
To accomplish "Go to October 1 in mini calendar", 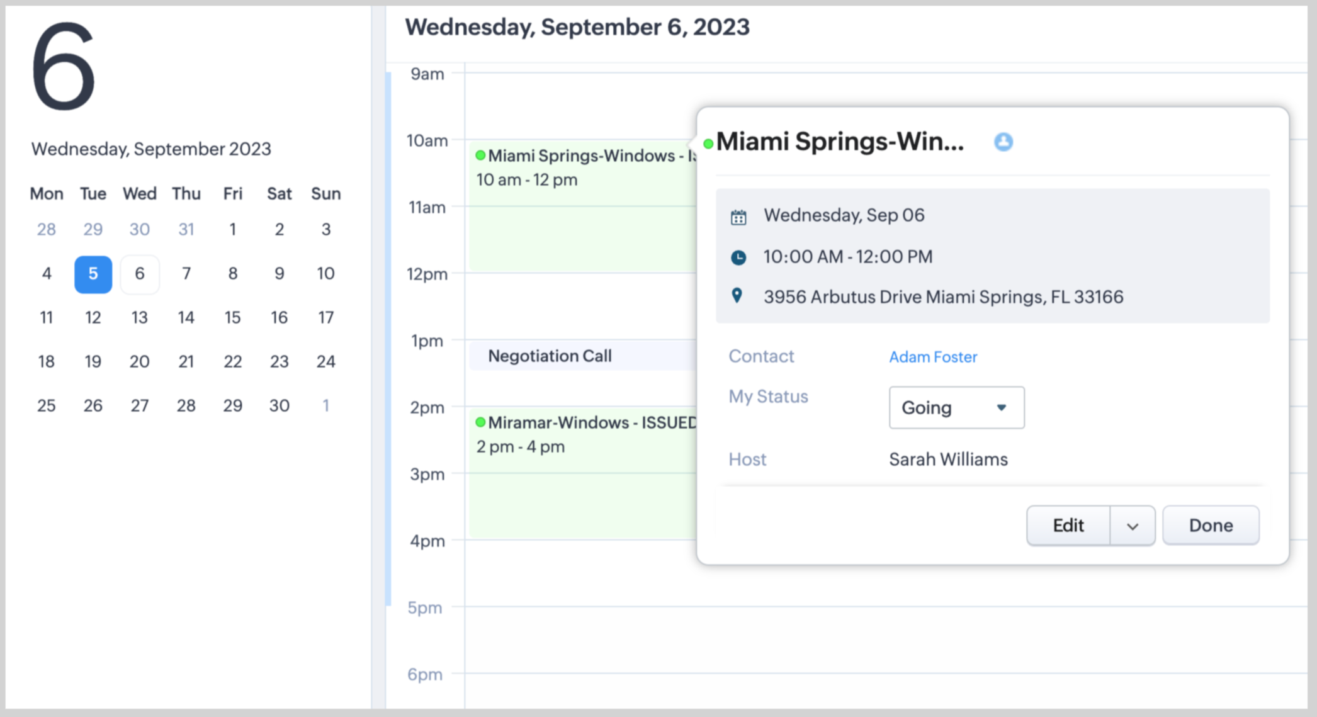I will click(325, 406).
